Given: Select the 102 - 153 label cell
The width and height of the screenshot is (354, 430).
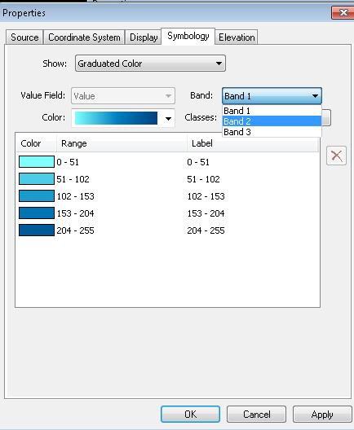Looking at the screenshot, I should pyautogui.click(x=206, y=196).
